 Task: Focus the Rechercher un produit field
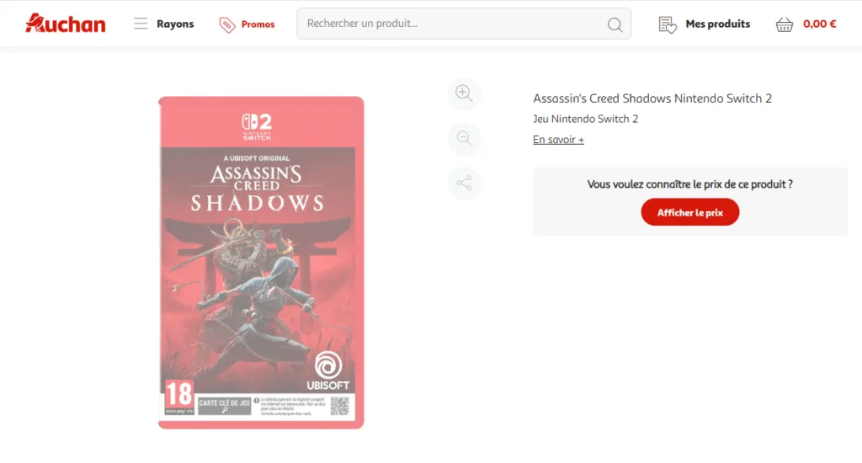click(x=464, y=24)
